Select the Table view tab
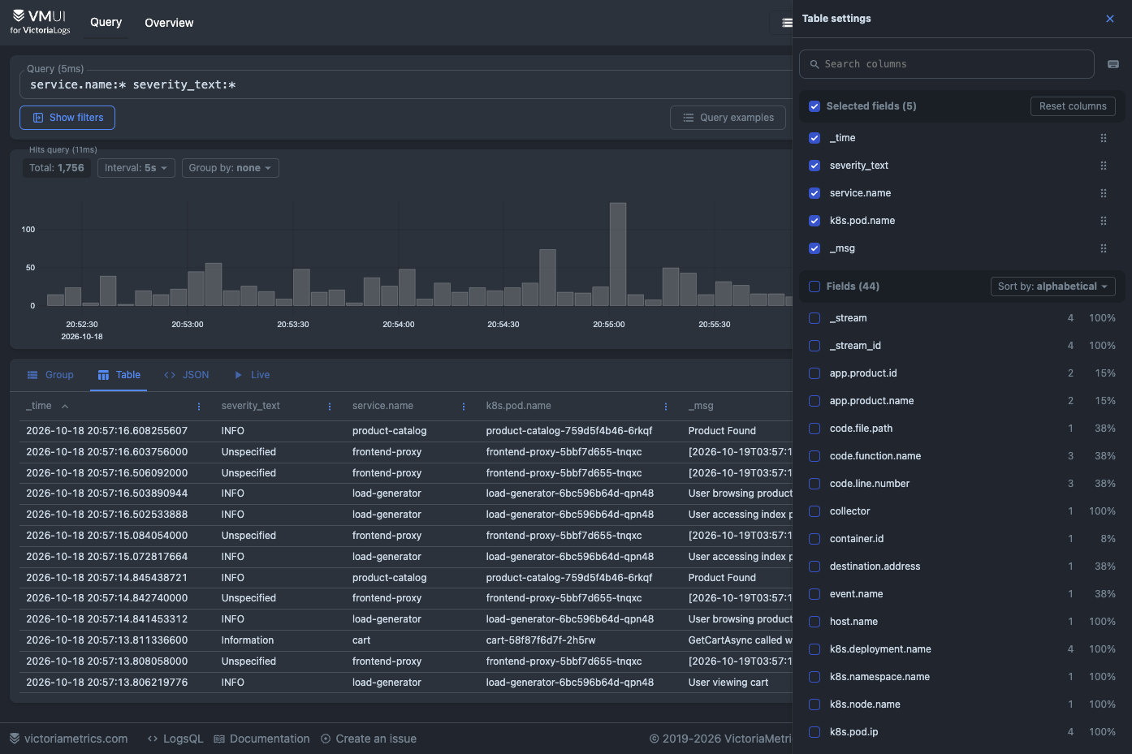 point(119,375)
